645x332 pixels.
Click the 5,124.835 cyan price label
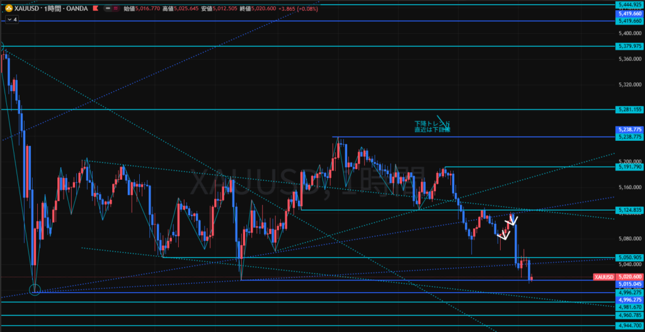[x=629, y=209]
